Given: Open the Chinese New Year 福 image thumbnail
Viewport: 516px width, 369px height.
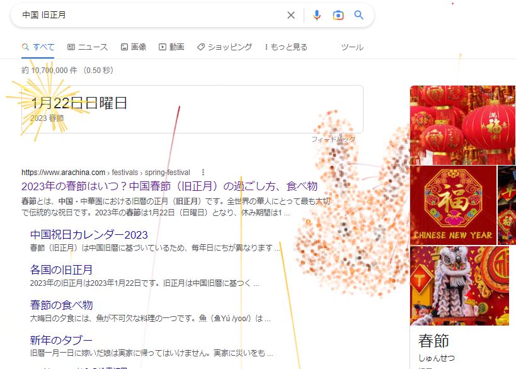Looking at the screenshot, I should point(453,205).
